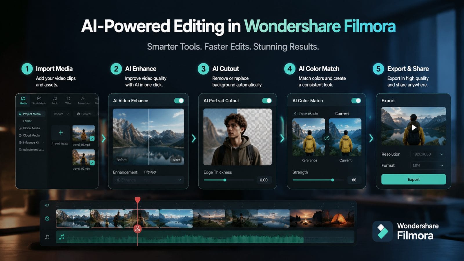Expand the Project Media arrow
Screen dimensions: 464x261
[x=43, y=114]
